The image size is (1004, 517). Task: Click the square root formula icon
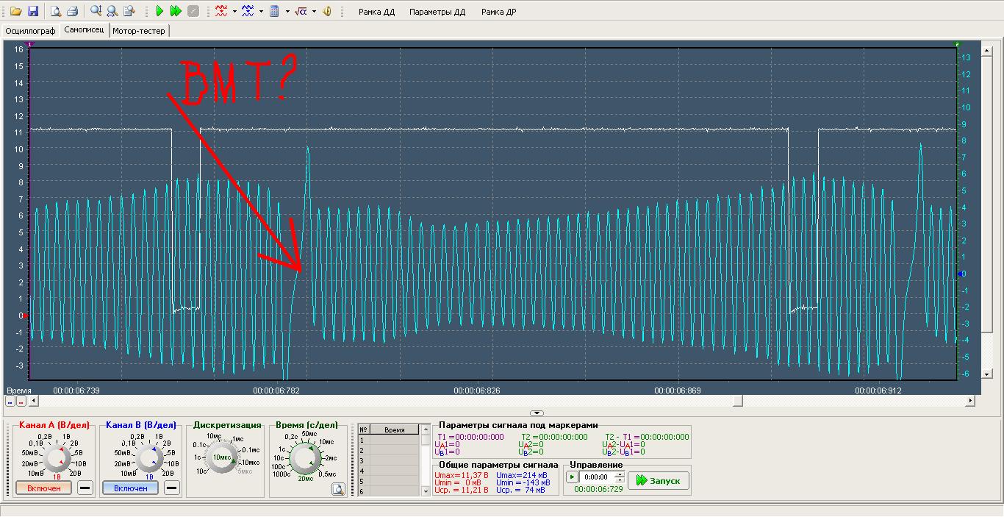click(x=301, y=11)
